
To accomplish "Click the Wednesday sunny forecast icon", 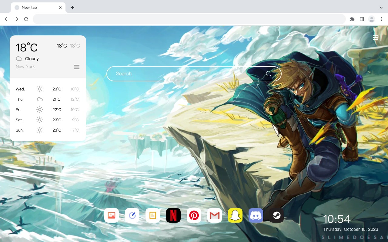I will coord(40,89).
